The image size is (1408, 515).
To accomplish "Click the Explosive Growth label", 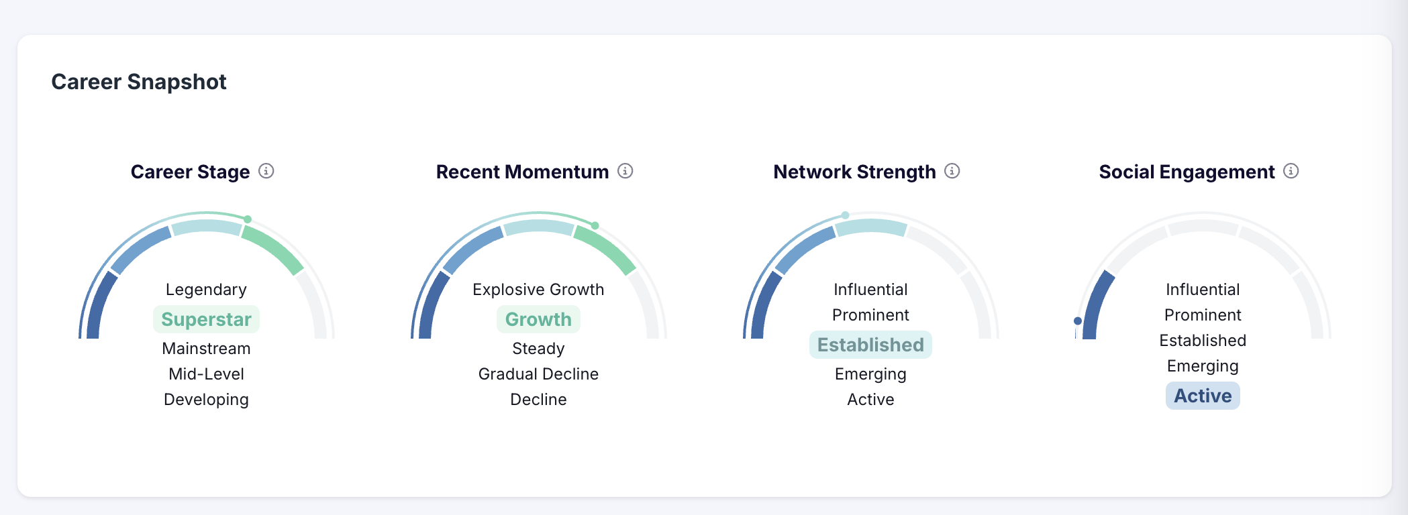I will (538, 290).
